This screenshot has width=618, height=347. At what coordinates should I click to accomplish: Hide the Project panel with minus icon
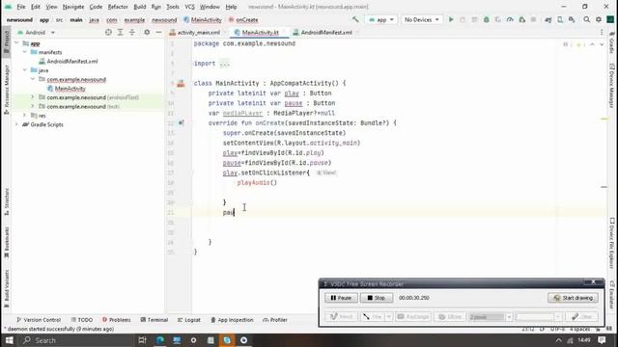[x=158, y=32]
